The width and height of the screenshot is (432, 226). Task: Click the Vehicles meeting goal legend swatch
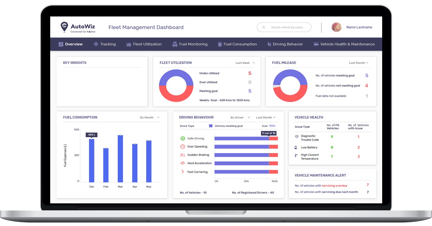(x=211, y=126)
